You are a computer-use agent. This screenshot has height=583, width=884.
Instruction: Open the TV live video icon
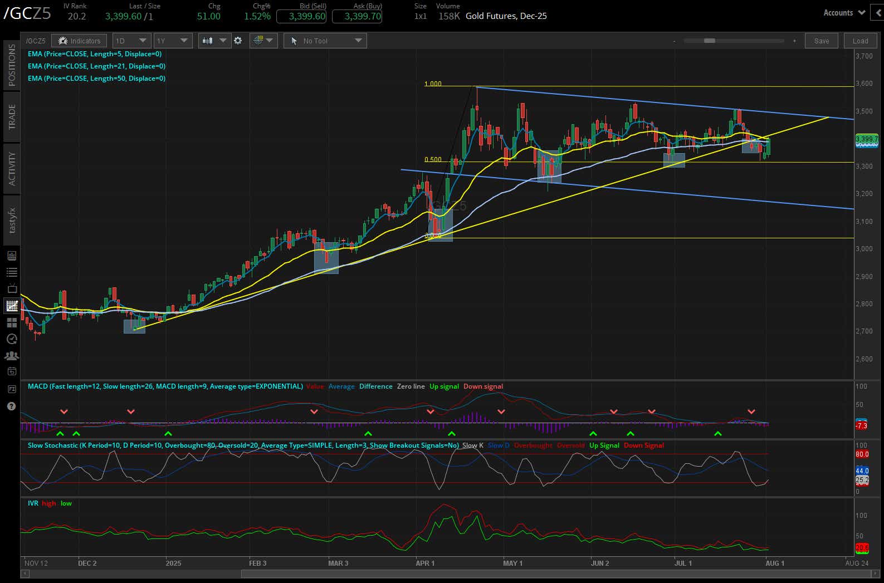click(12, 289)
